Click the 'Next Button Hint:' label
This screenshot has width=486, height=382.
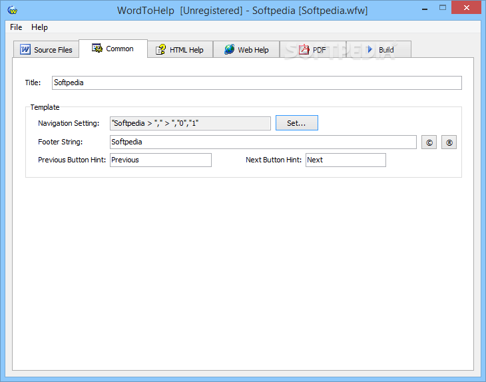tap(274, 160)
